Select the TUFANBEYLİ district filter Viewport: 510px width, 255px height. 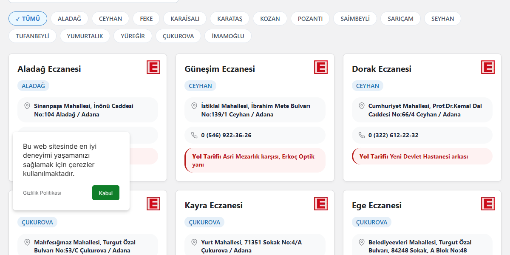[32, 36]
